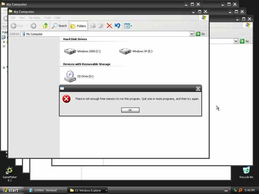Expand the Address bar dropdown in the front window
The image size is (259, 194).
pyautogui.click(x=192, y=34)
